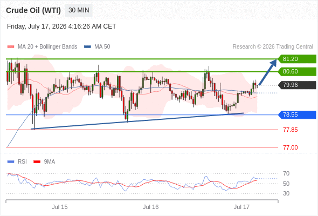
Task: Click the RSI blue legend icon
Action: tap(11, 162)
